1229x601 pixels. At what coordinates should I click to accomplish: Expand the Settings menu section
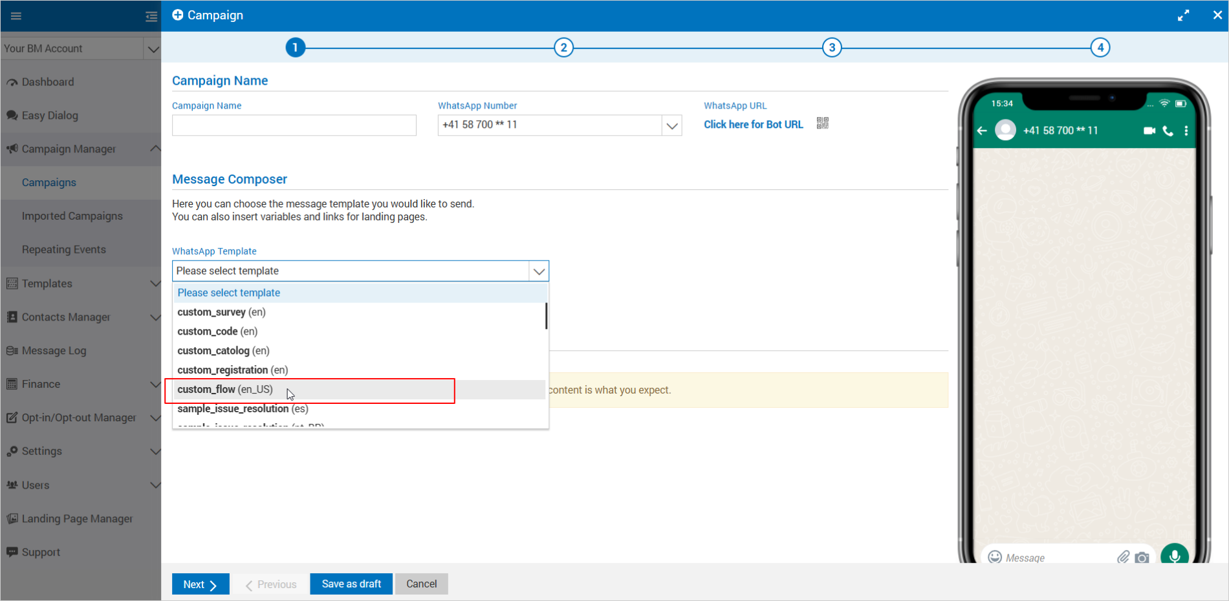[x=155, y=452]
